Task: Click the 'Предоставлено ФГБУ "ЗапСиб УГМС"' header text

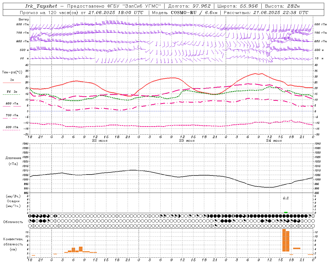Action: click(x=114, y=6)
